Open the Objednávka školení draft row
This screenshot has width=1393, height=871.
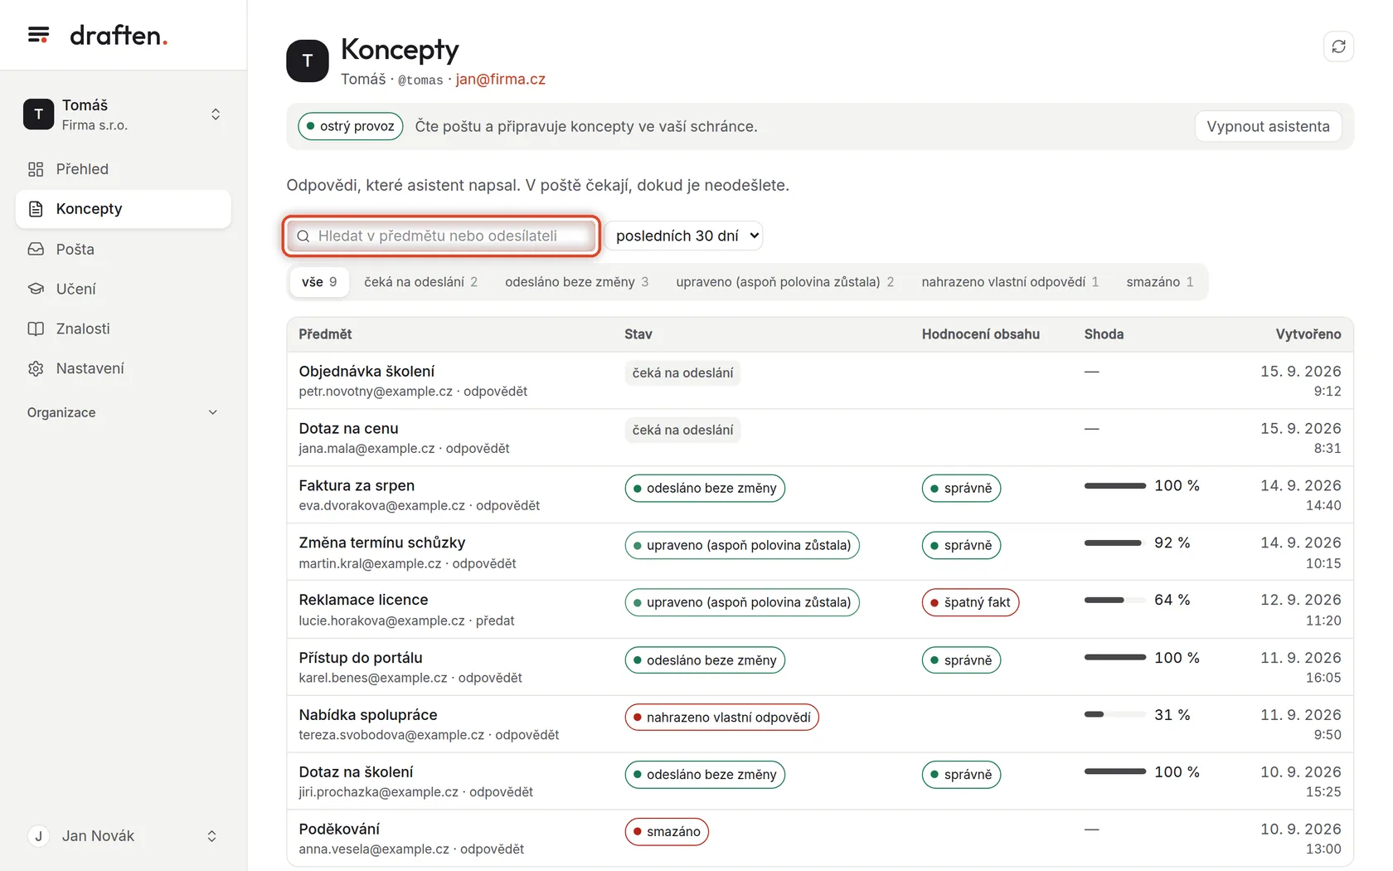coord(820,381)
